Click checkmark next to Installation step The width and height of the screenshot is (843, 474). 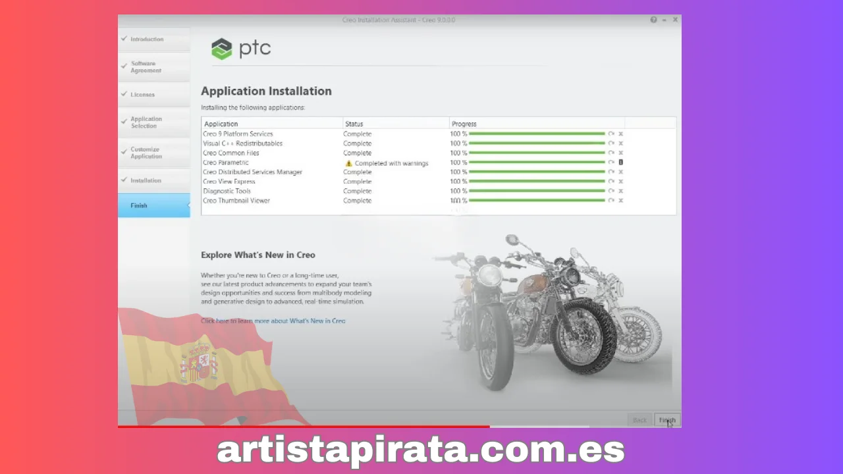124,180
